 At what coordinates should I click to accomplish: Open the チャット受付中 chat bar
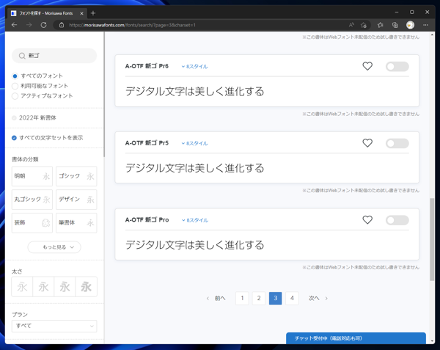pyautogui.click(x=356, y=338)
